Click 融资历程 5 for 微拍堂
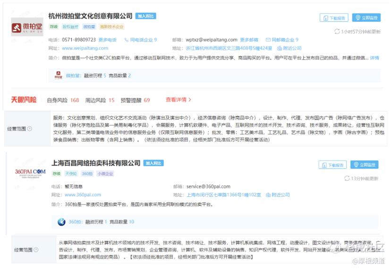This screenshot has height=270, width=392. [95, 76]
